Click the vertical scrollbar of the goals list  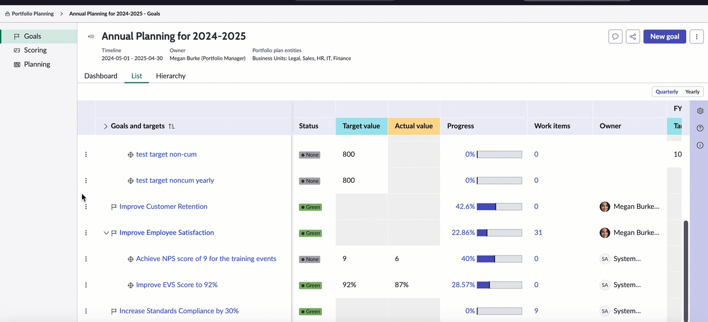point(686,271)
